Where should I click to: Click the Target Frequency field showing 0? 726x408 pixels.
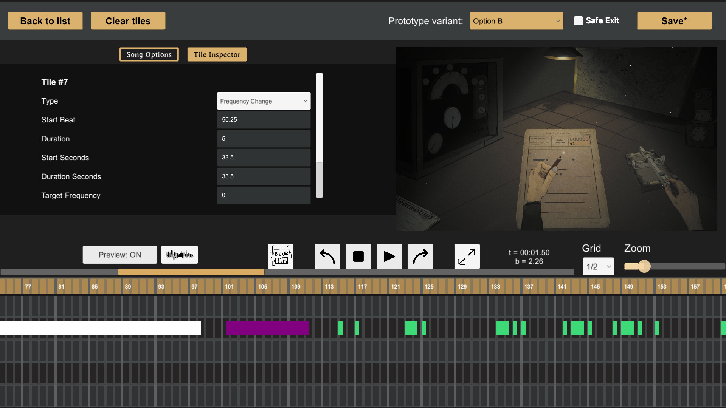click(x=264, y=195)
